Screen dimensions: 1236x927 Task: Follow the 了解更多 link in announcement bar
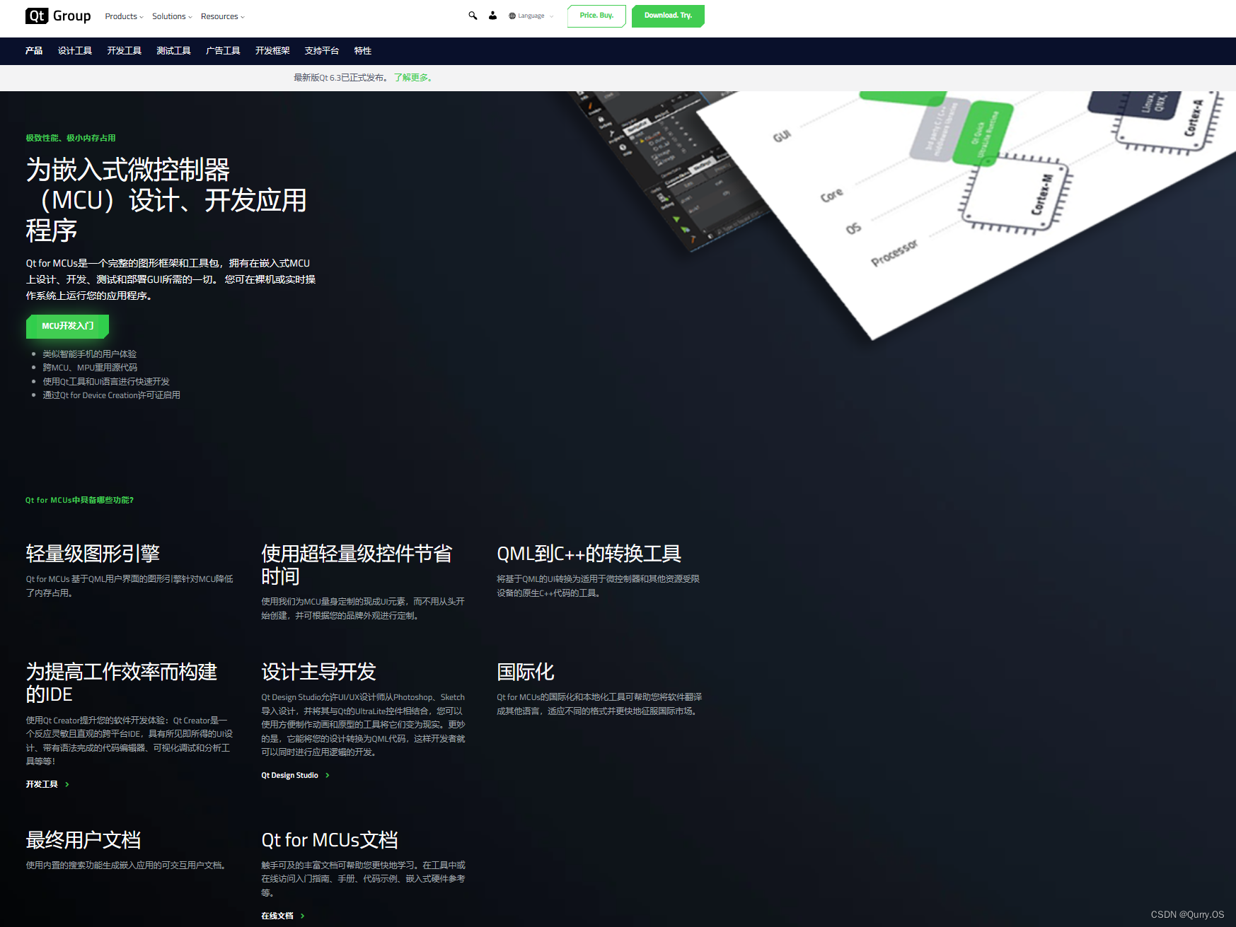coord(413,78)
